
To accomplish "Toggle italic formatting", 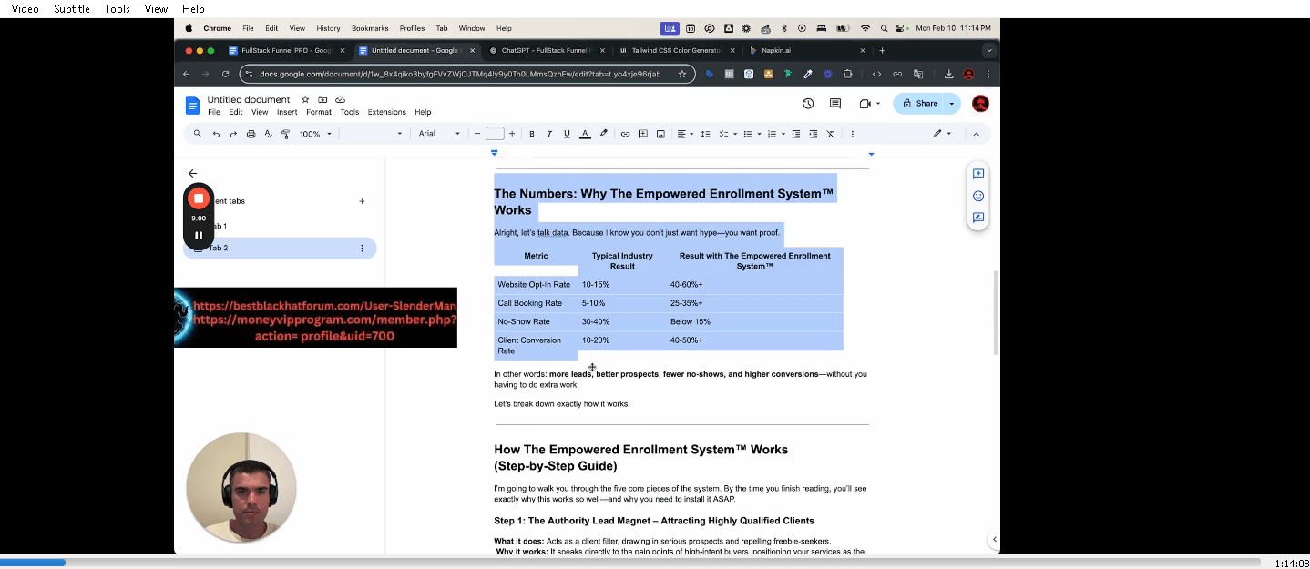I will click(x=549, y=134).
